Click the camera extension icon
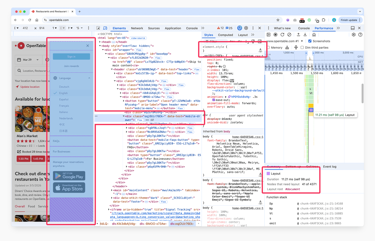This screenshot has height=241, width=375. click(295, 20)
